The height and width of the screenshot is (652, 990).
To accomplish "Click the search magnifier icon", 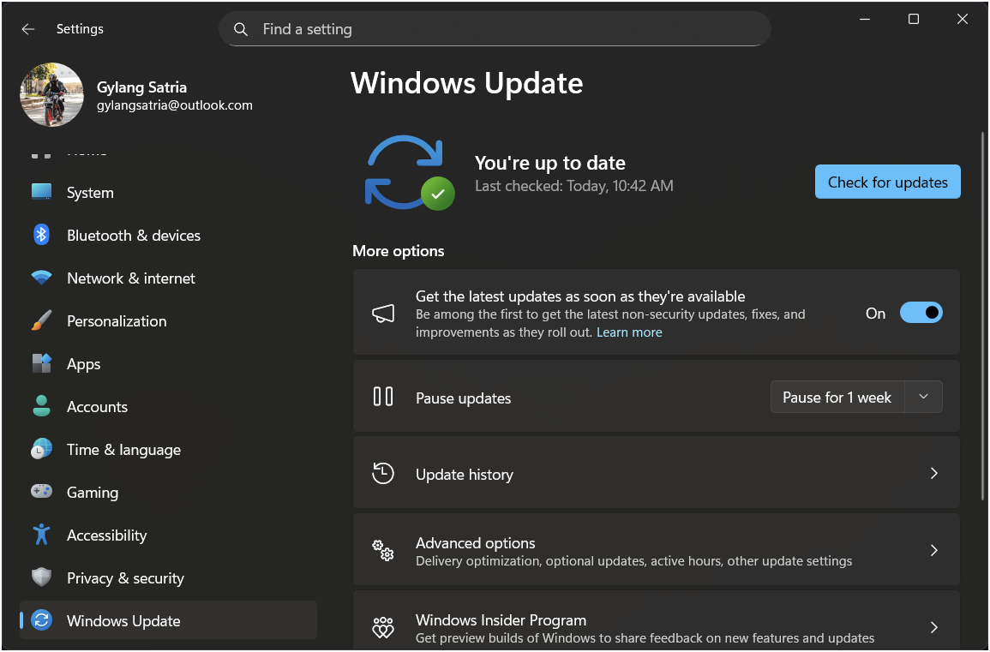I will (241, 29).
